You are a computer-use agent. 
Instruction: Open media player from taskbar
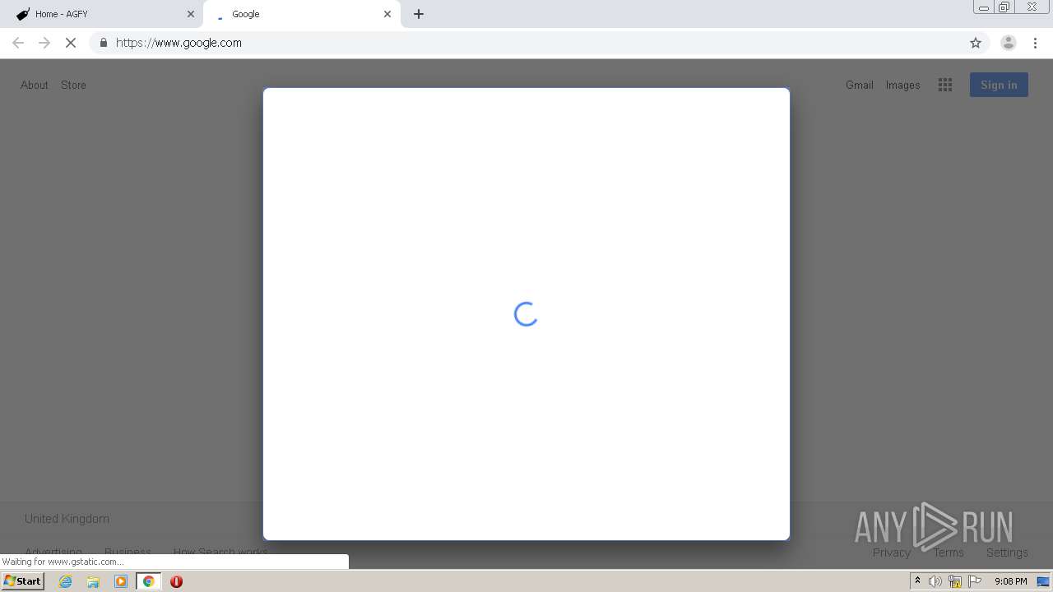click(121, 581)
